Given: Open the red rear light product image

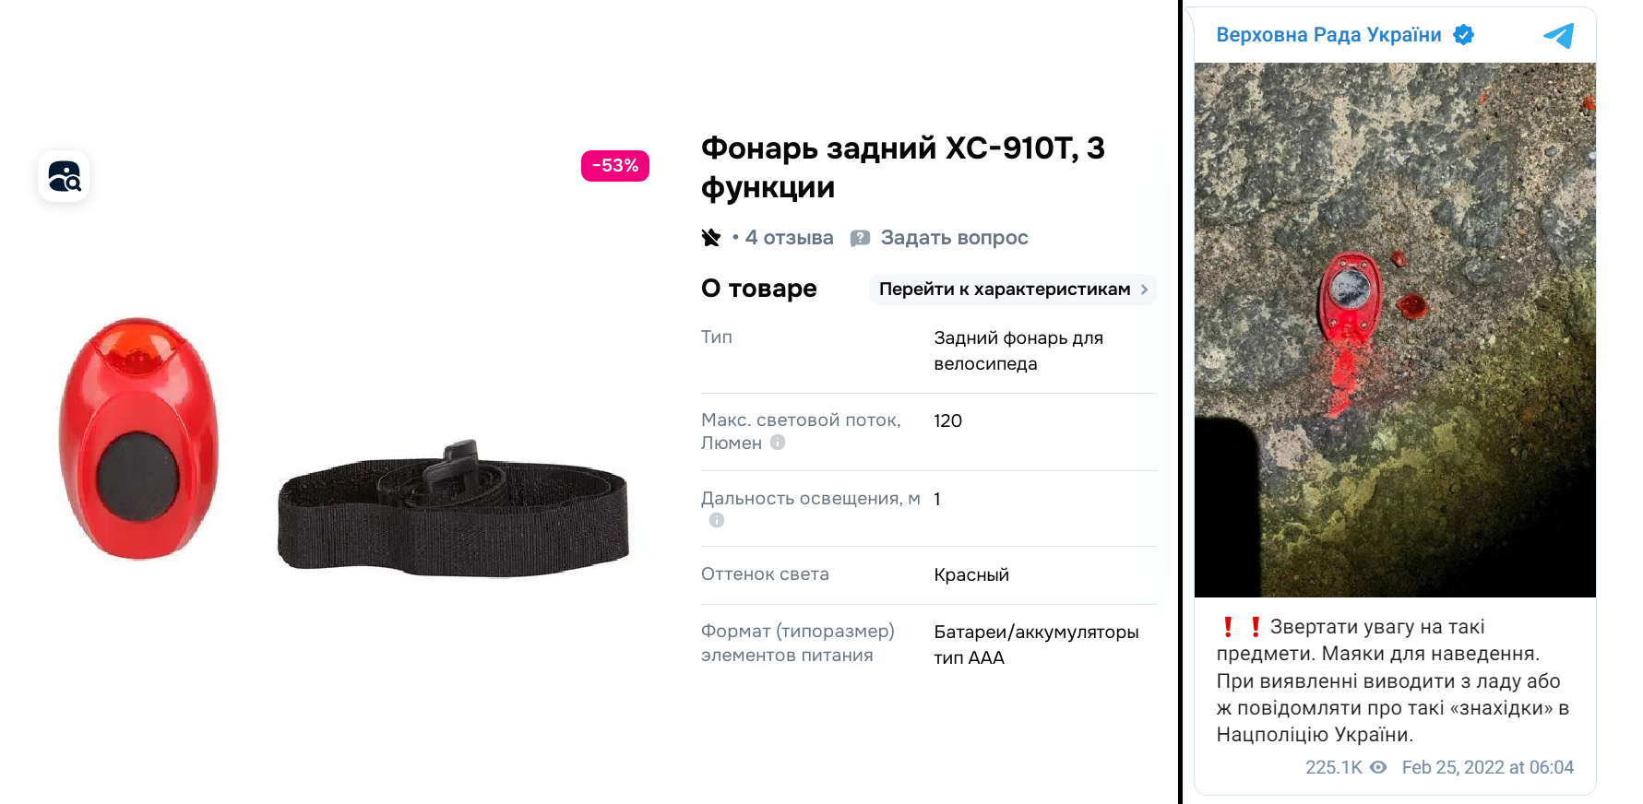Looking at the screenshot, I should tap(139, 438).
